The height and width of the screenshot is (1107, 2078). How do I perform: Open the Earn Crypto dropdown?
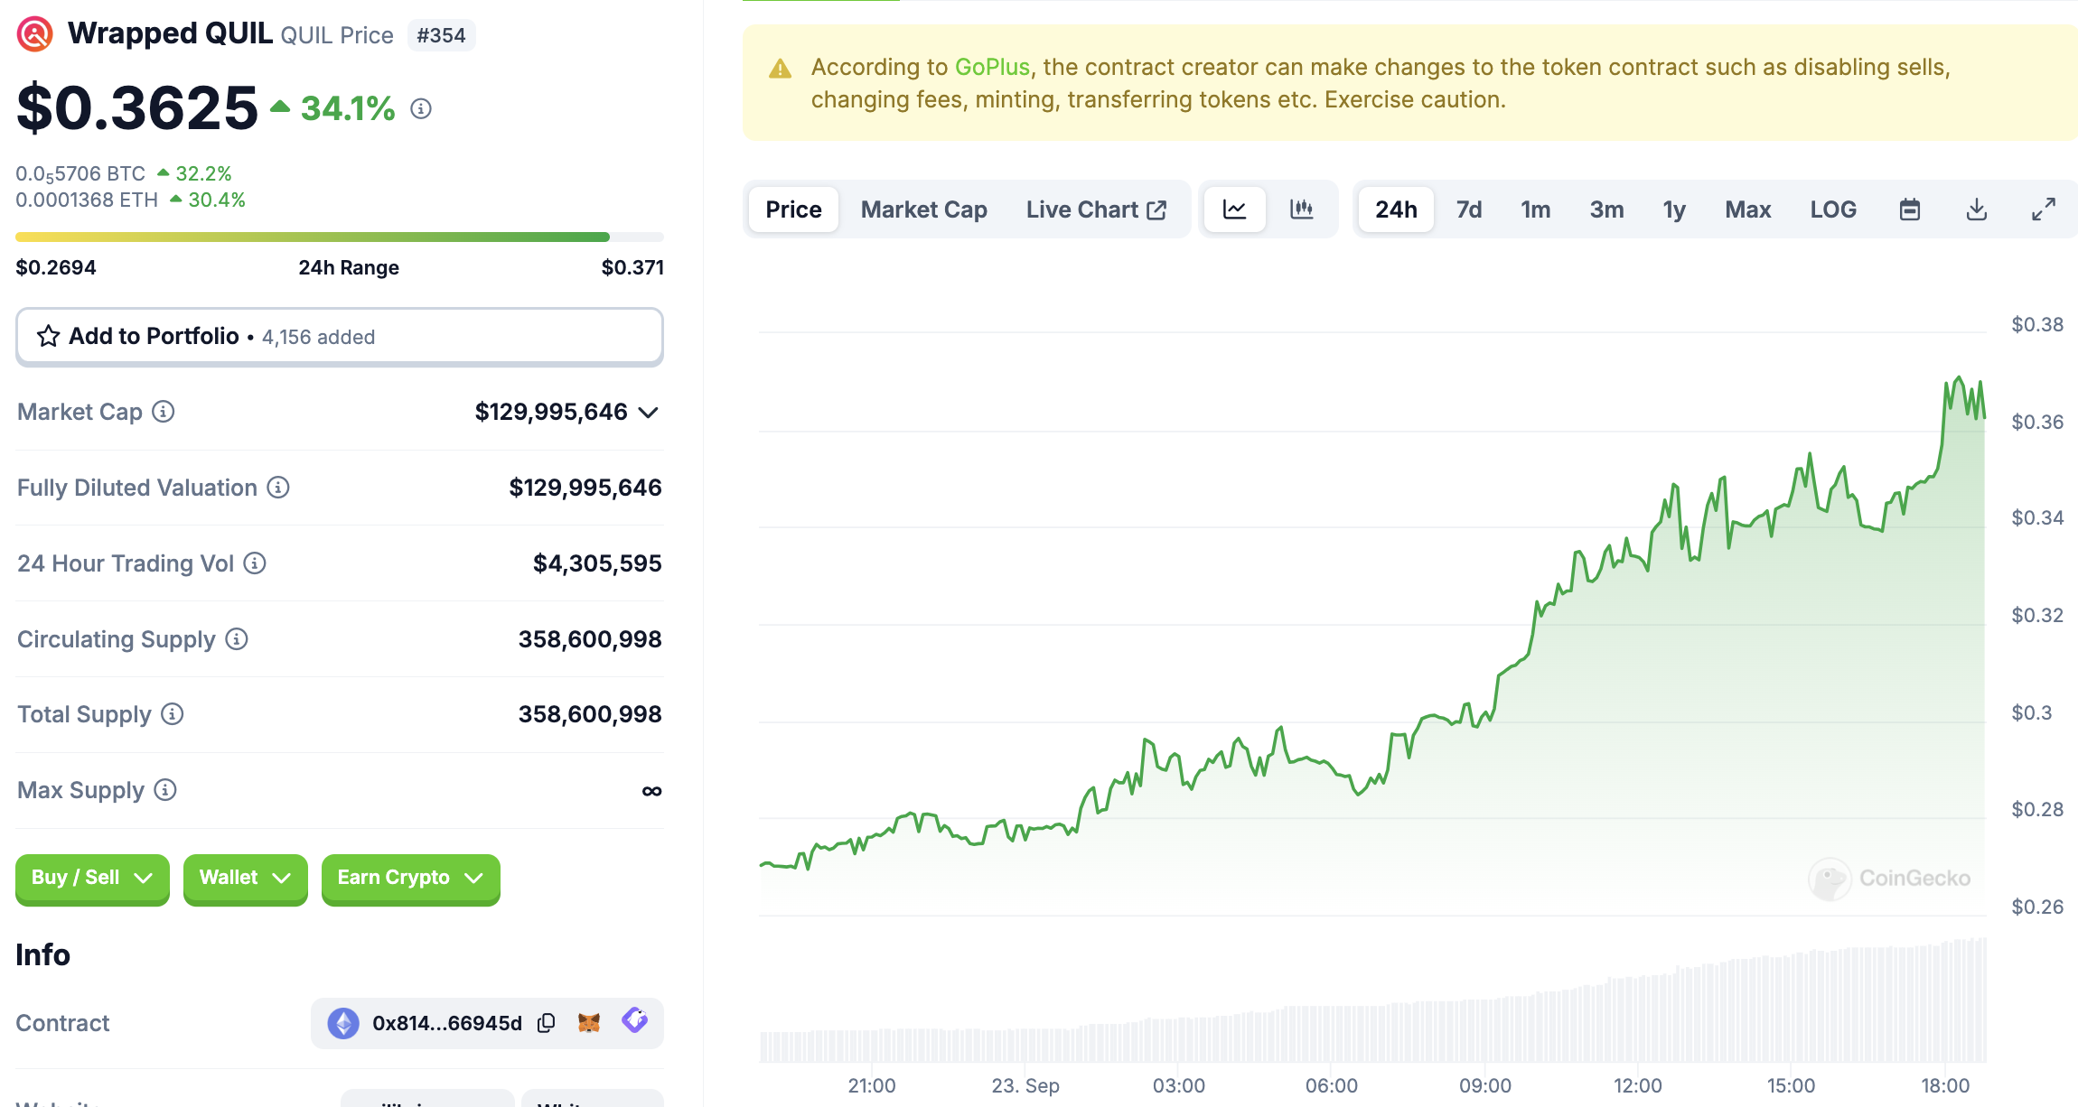coord(410,878)
